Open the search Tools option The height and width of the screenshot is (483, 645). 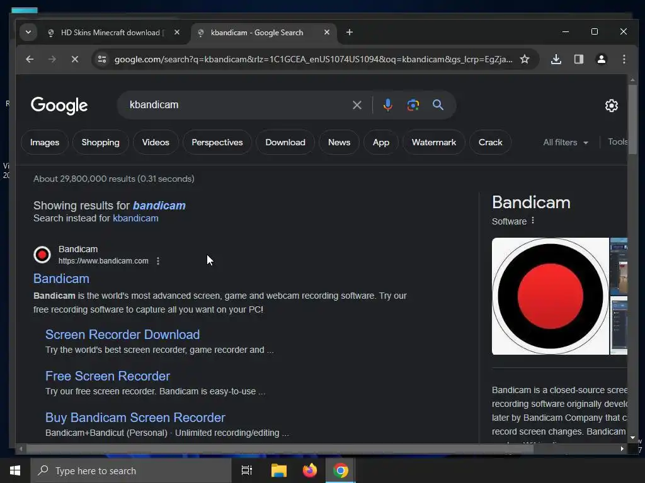click(x=617, y=142)
